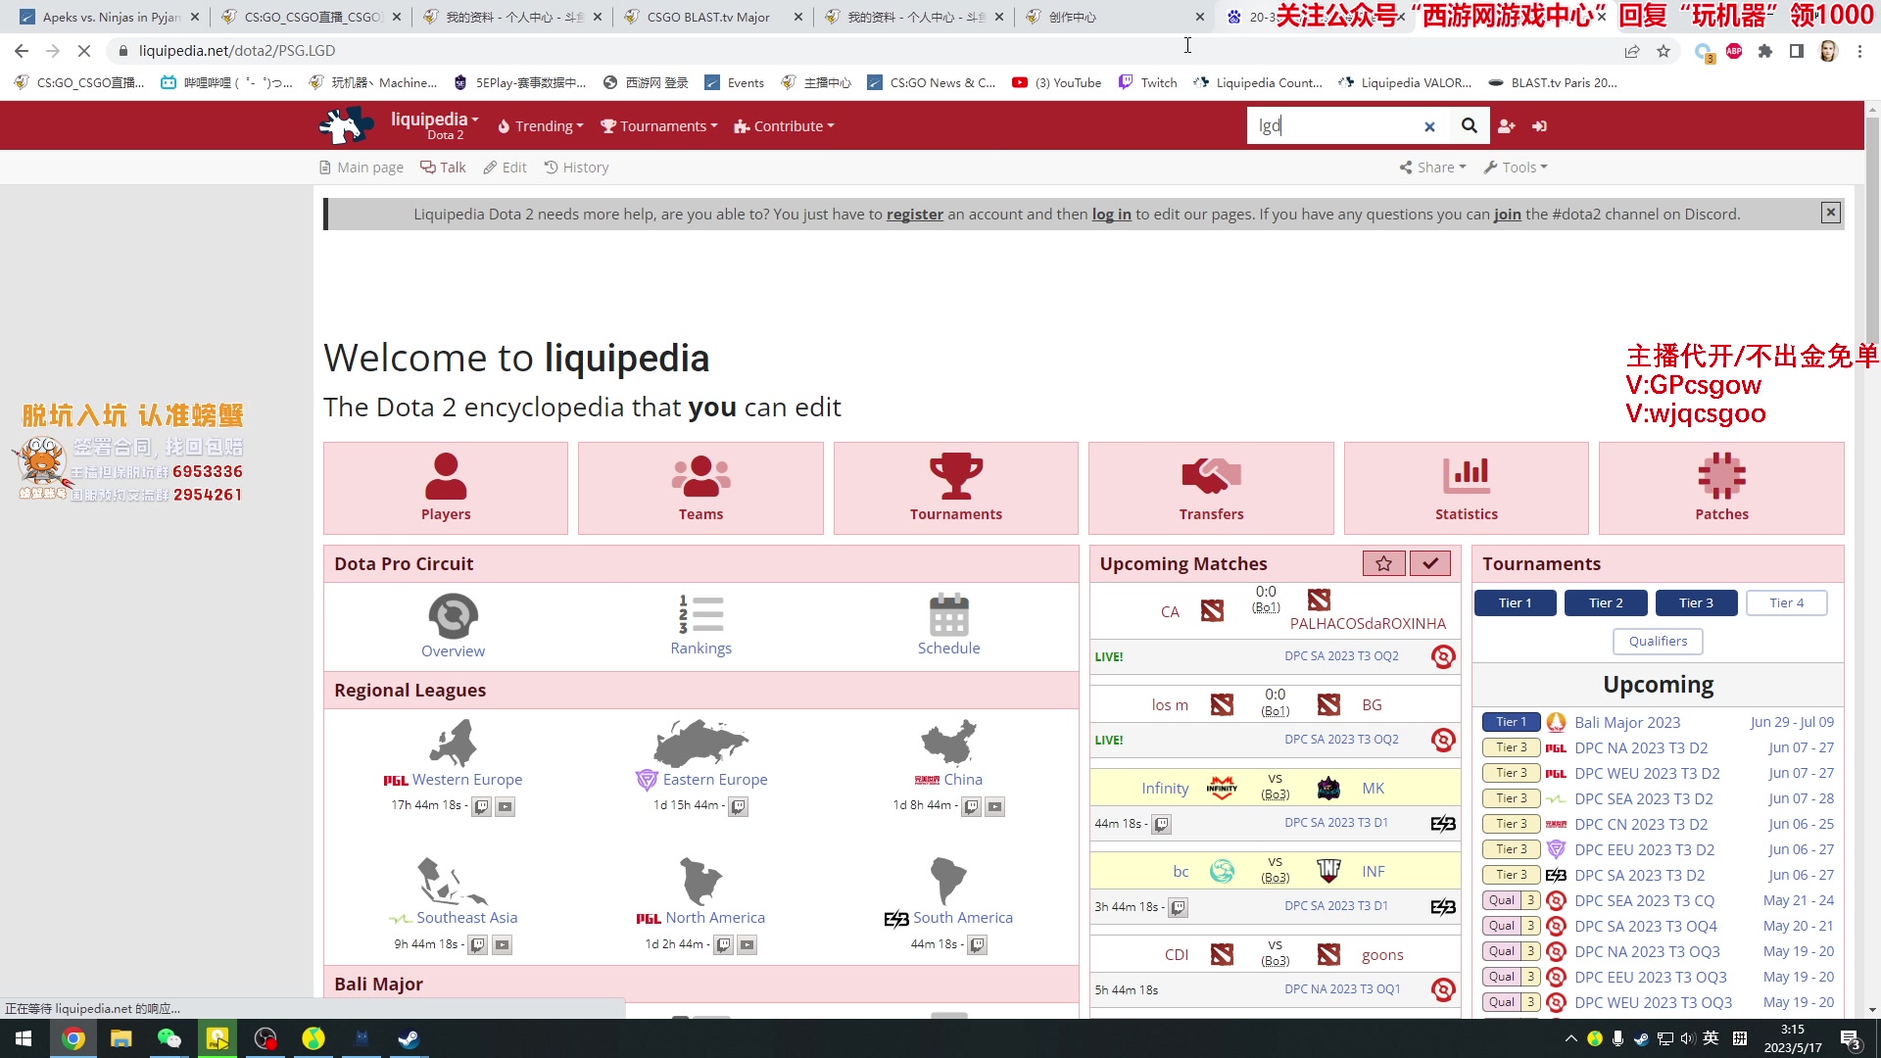Viewport: 1881px width, 1058px height.
Task: Toggle Tier 4 tournament filter
Action: pyautogui.click(x=1787, y=603)
